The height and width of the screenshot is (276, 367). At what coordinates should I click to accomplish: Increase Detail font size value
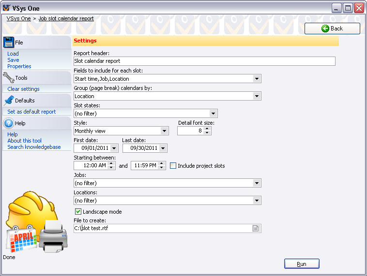point(207,129)
